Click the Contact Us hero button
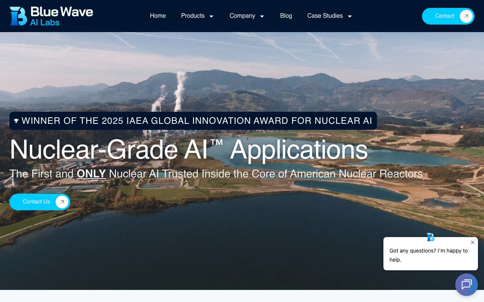The image size is (484, 302). point(40,202)
